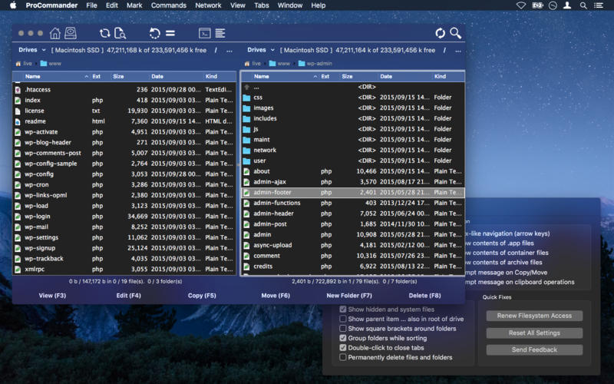Click the text lines list icon
614x384 pixels.
(x=220, y=33)
